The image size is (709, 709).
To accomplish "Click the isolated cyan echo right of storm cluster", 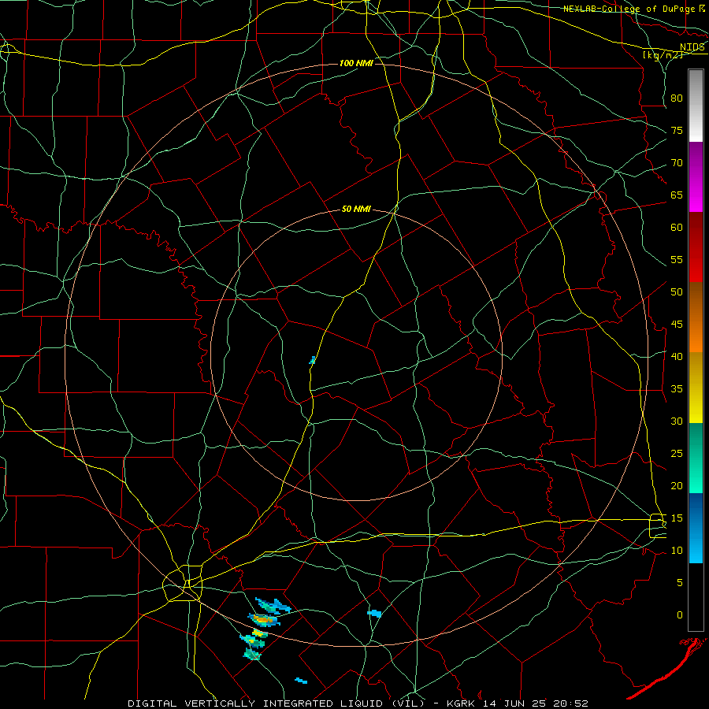I will 374,614.
